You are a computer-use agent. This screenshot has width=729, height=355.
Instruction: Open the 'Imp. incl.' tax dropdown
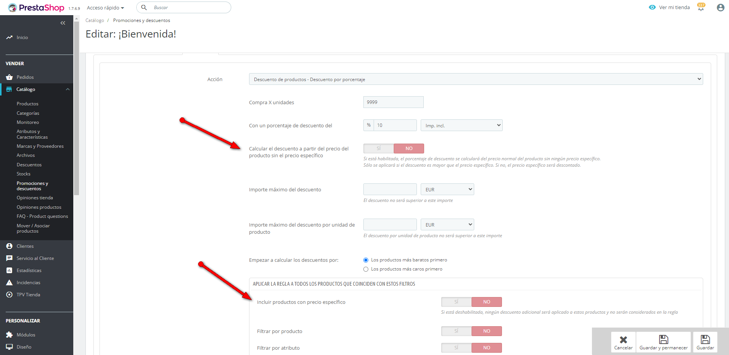pos(461,125)
